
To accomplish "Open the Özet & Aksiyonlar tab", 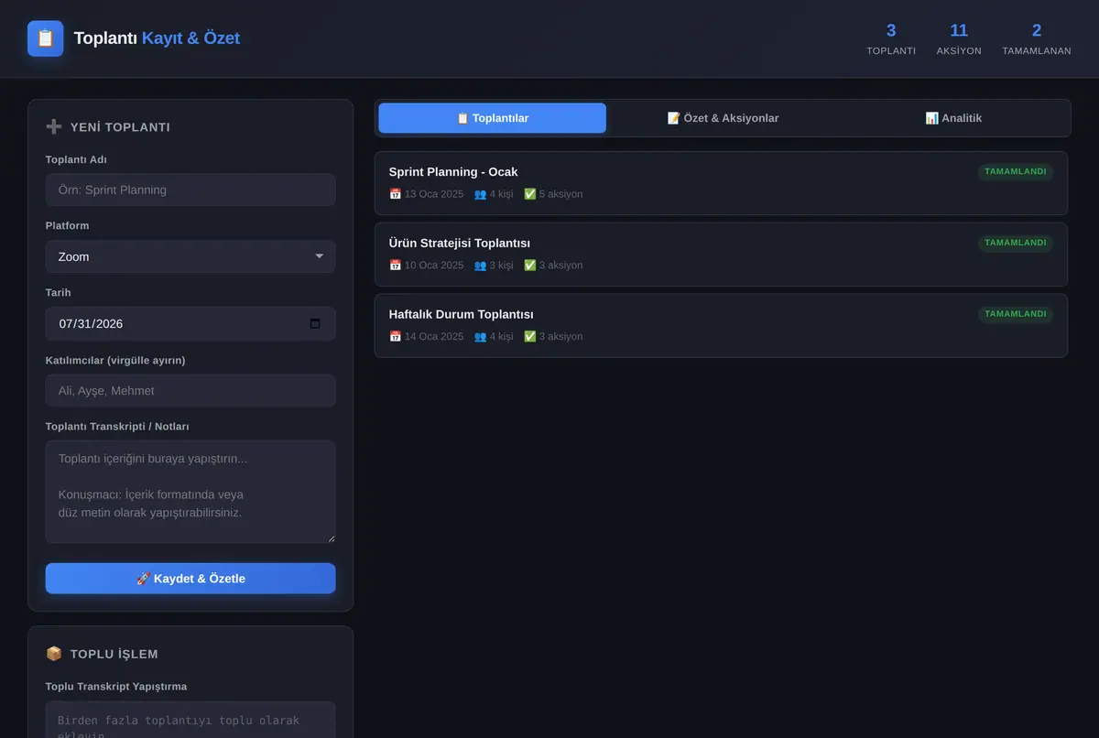I will coord(723,118).
